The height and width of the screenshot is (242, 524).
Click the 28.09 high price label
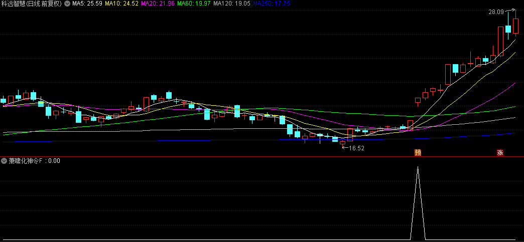click(496, 12)
